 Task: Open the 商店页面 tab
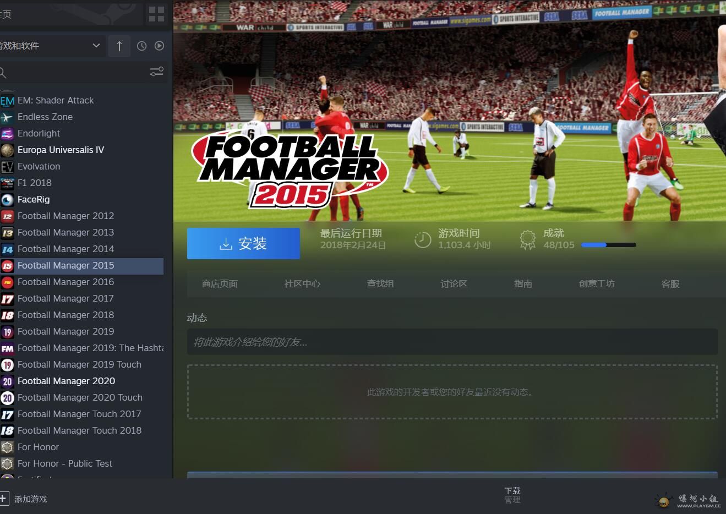tap(220, 284)
